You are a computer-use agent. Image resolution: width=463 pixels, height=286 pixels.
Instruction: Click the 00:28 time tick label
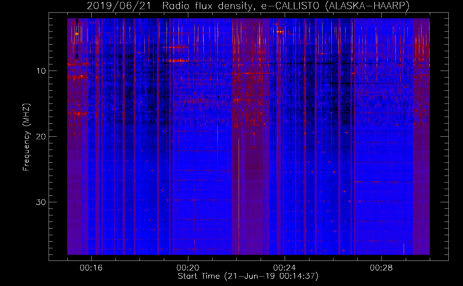pos(381,268)
